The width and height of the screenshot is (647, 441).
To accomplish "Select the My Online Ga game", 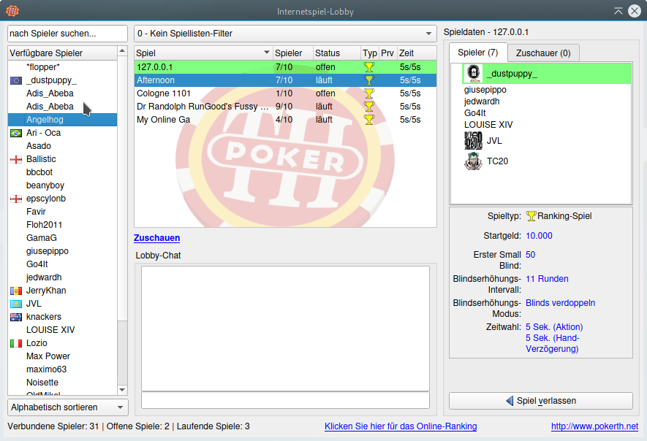I will [285, 120].
